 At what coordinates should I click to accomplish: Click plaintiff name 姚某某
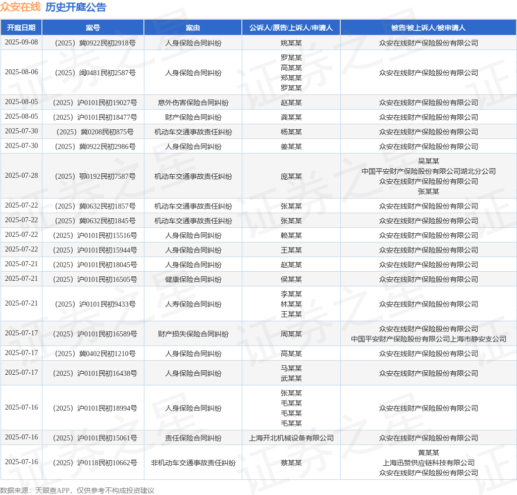pyautogui.click(x=291, y=43)
